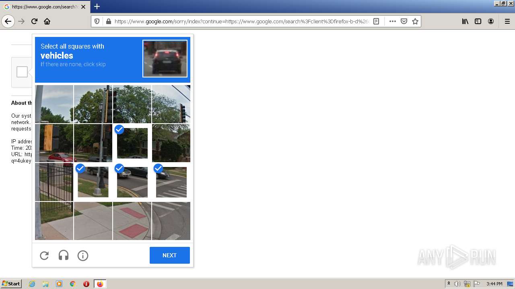This screenshot has width=515, height=289.
Task: Show the sidebars panel
Action: pos(478,21)
